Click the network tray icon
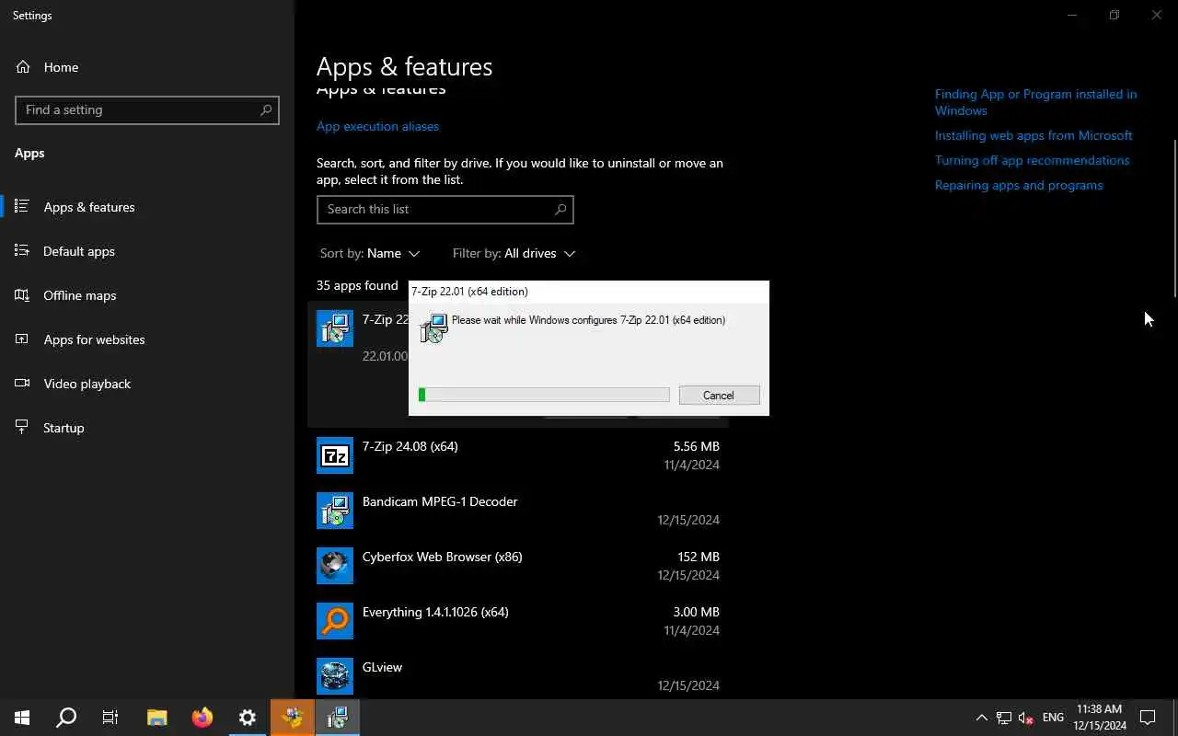This screenshot has height=736, width=1178. tap(1004, 718)
